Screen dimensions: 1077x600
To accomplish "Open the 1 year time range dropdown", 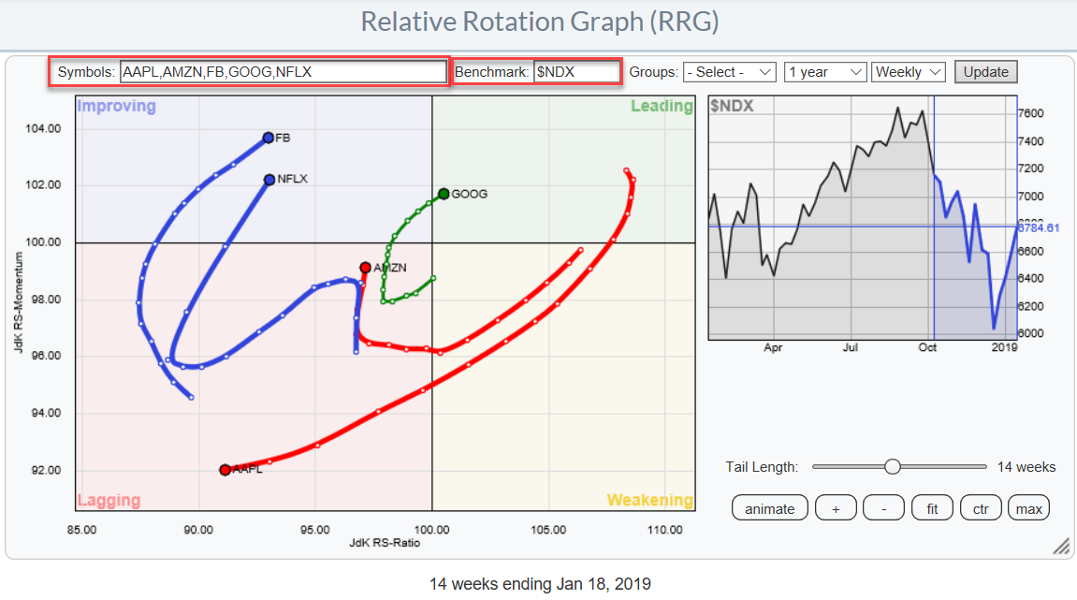I will 825,72.
